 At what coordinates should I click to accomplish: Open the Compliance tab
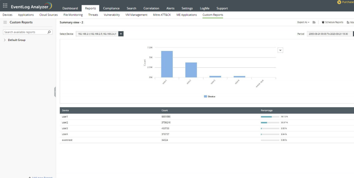[x=111, y=9]
